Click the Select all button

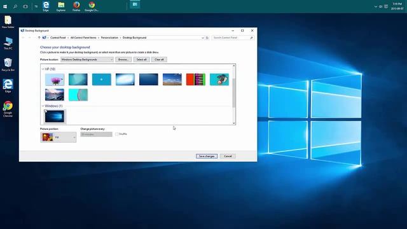coord(141,59)
